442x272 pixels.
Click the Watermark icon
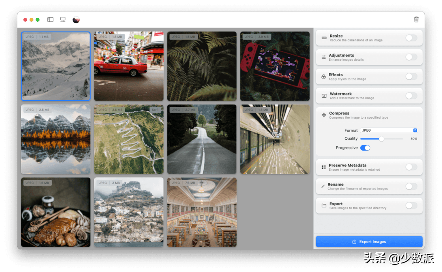[x=324, y=96]
